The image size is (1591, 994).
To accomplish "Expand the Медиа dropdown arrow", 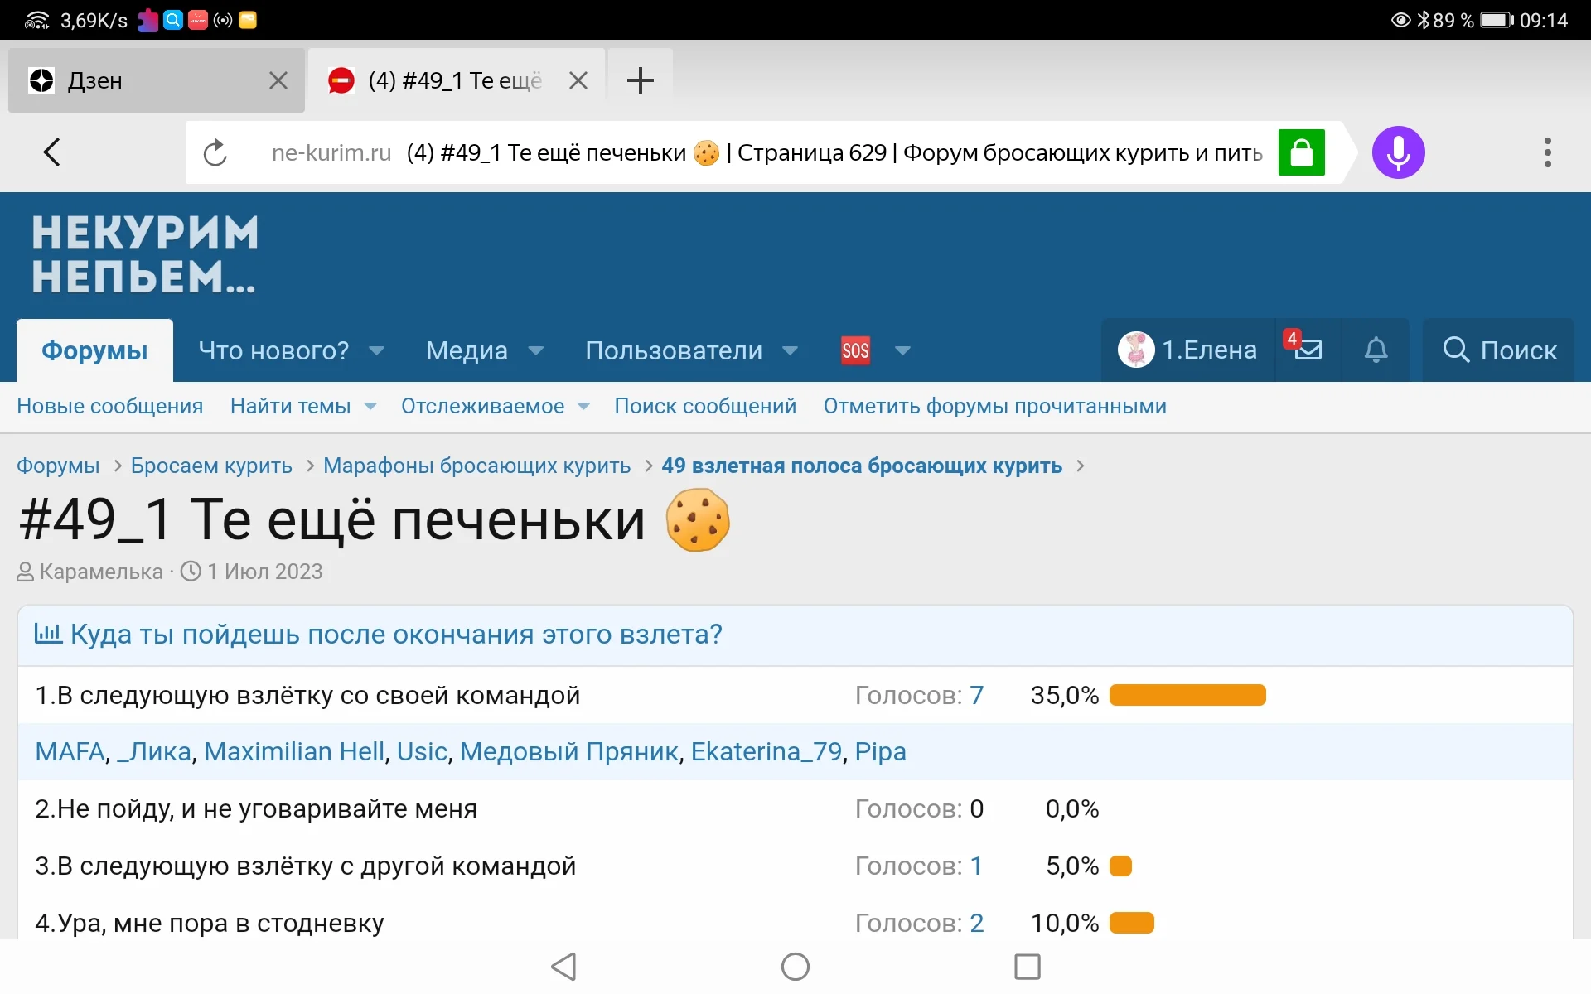I will (x=536, y=350).
